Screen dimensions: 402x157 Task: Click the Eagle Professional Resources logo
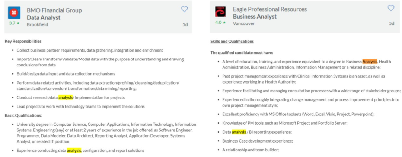tap(220, 12)
